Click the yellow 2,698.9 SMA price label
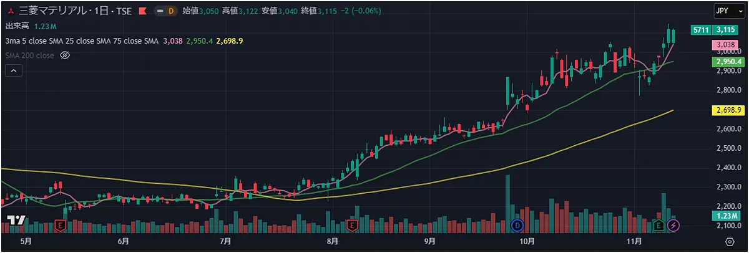Viewport: 749px width, 253px height. [728, 110]
